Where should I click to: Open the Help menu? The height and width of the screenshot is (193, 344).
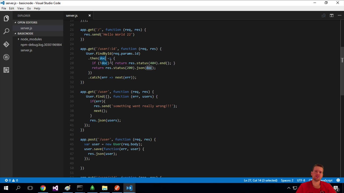(x=37, y=8)
